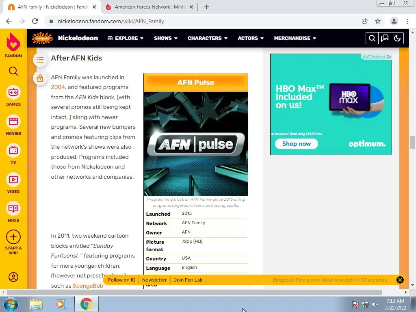Share this page from address bar icon
This screenshot has height=312, width=416.
tap(365, 21)
